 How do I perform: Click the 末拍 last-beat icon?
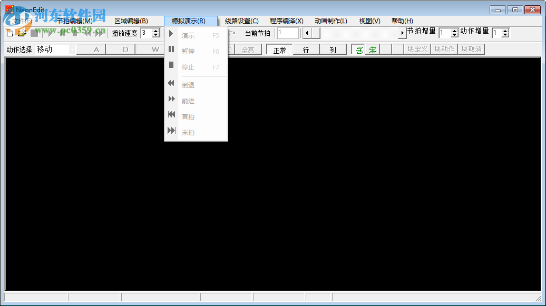[171, 131]
